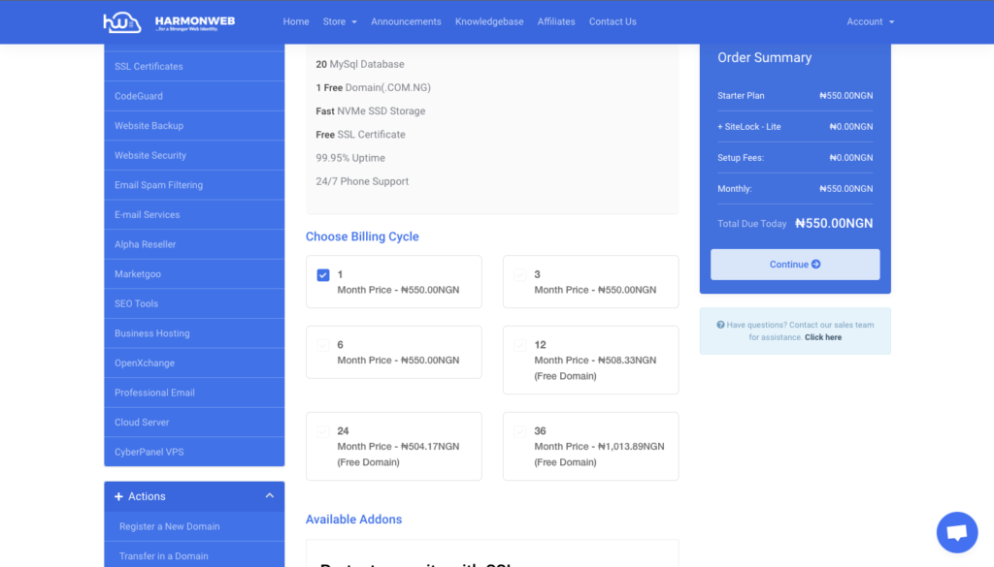
Task: Click the 'Monthly:' summary row
Action: [x=795, y=189]
